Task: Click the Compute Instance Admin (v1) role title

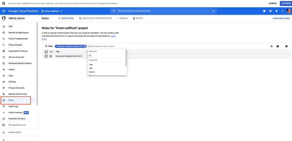Action: 69,56
